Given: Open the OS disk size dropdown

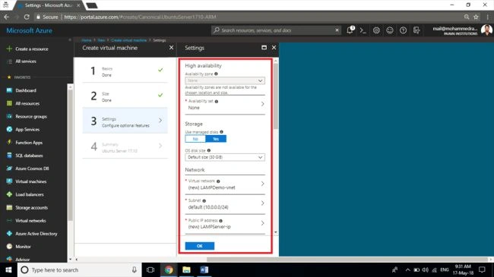Looking at the screenshot, I should (225, 157).
